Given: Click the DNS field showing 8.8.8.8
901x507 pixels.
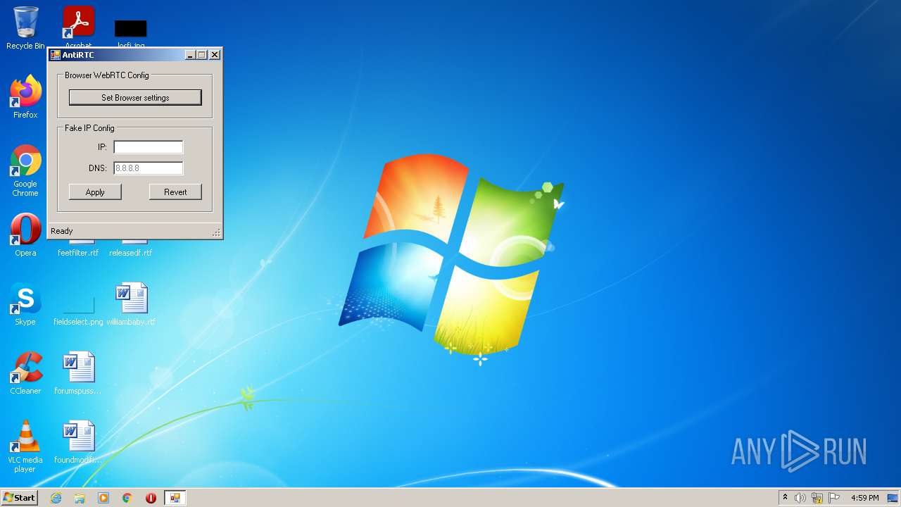Looking at the screenshot, I should 149,168.
